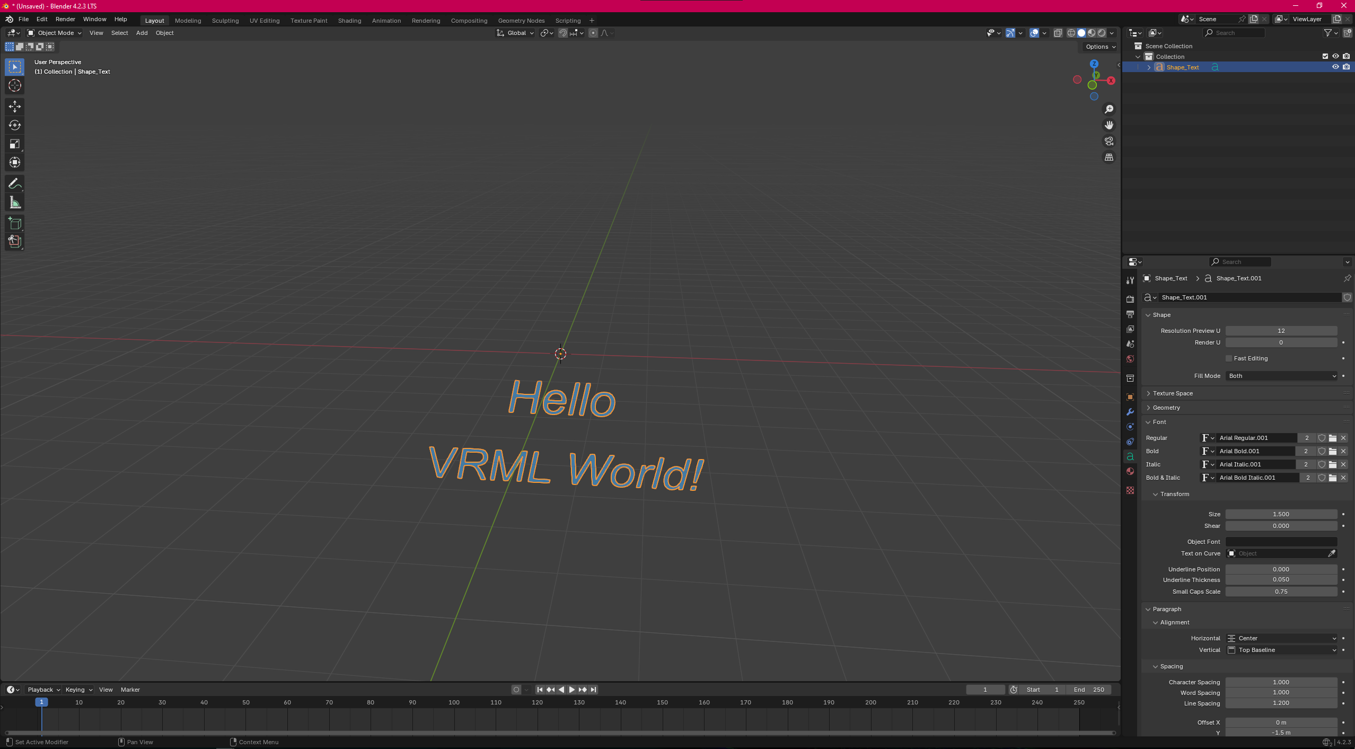The image size is (1355, 749).
Task: Open the Output properties tab
Action: [x=1130, y=314]
